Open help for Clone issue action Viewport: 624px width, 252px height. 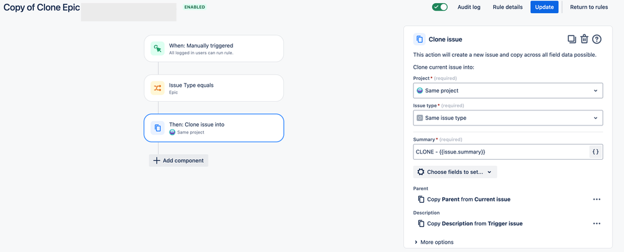(596, 39)
